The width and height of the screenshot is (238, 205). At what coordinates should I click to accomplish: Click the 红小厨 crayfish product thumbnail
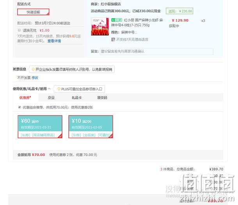point(100,27)
